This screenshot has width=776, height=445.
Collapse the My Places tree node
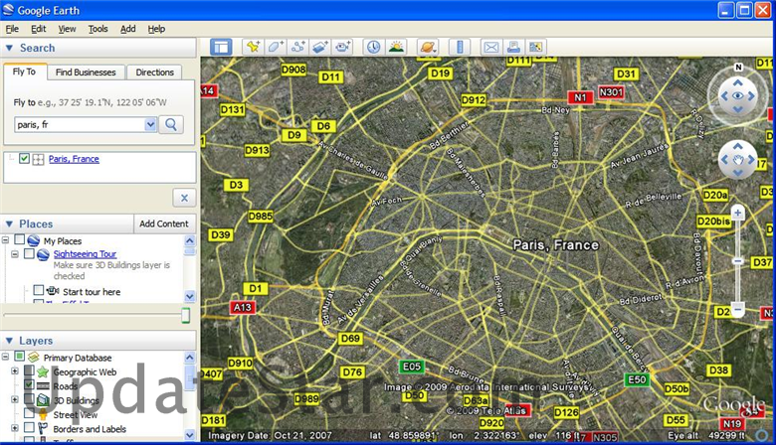pyautogui.click(x=5, y=240)
